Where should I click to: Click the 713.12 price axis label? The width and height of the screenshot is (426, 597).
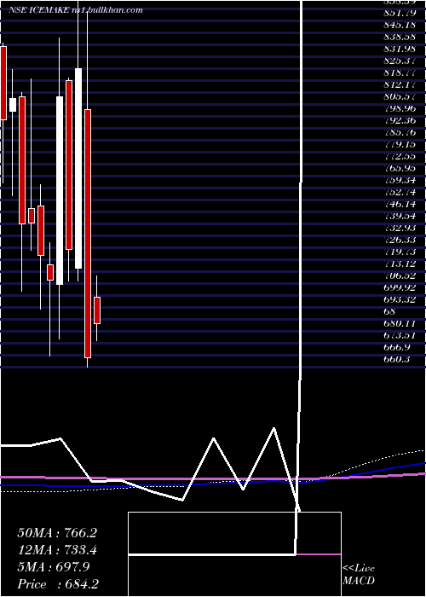[x=400, y=264]
